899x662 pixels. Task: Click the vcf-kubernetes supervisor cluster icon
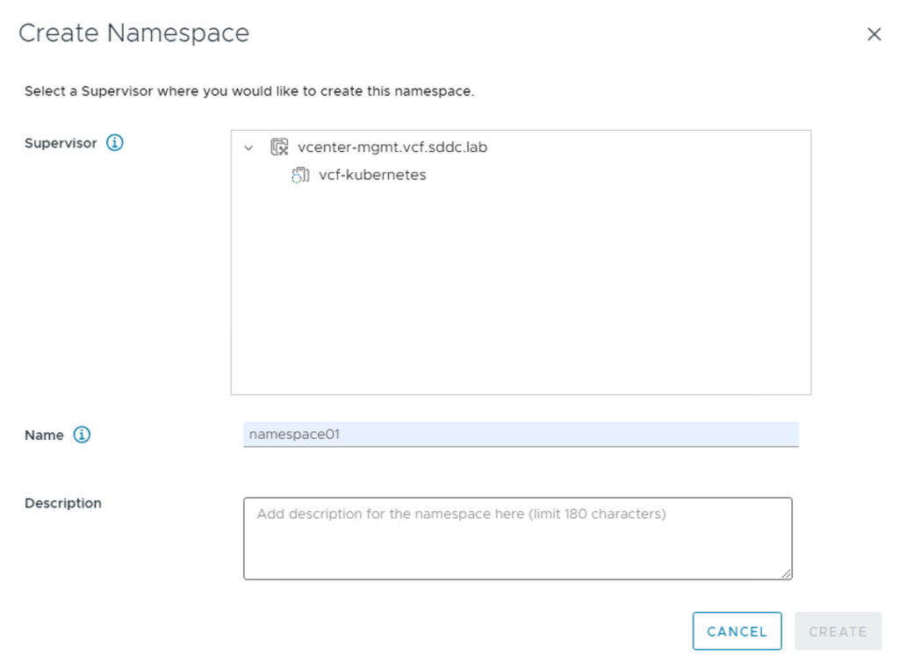click(300, 175)
